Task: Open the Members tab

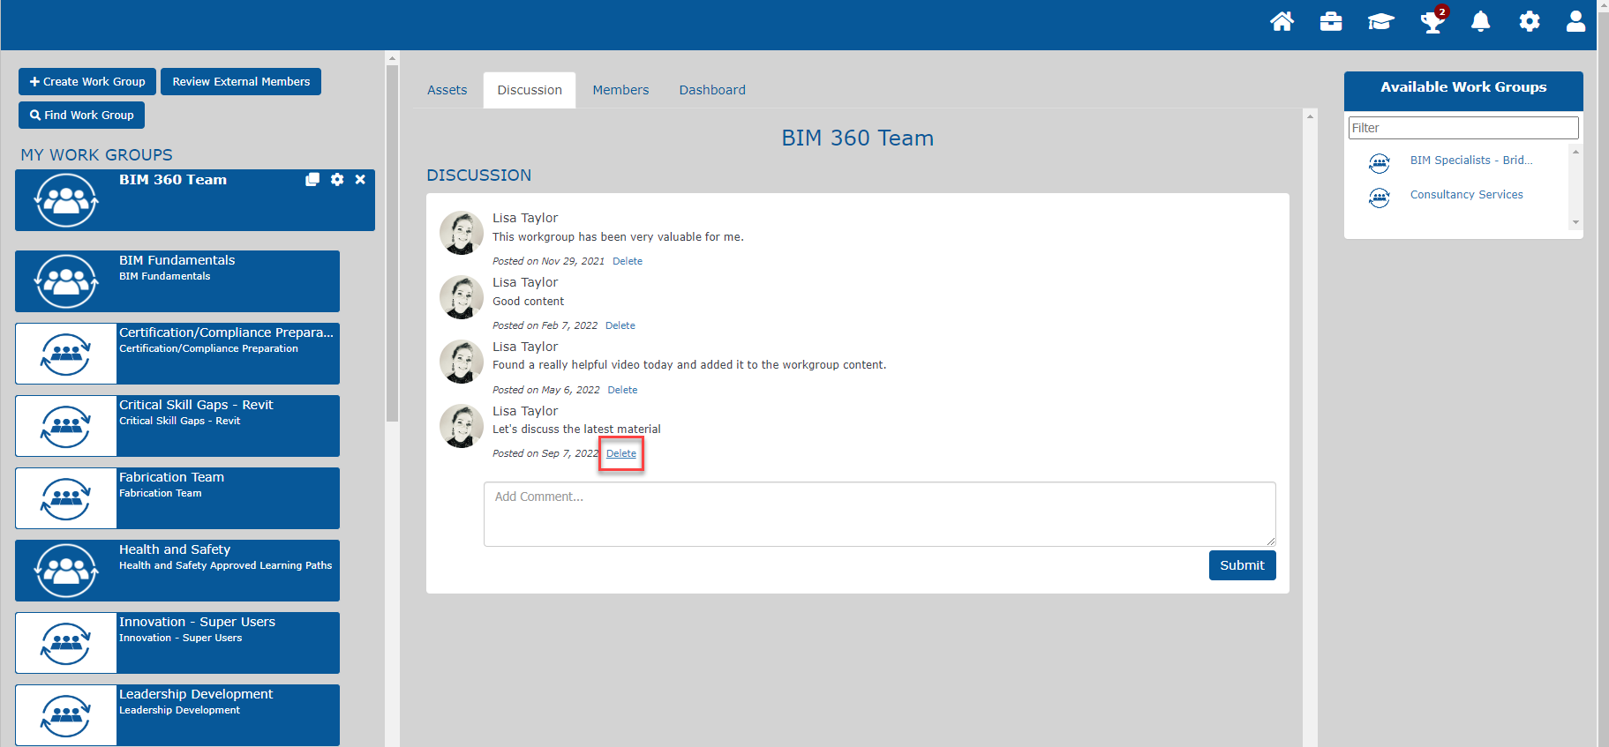Action: [620, 90]
